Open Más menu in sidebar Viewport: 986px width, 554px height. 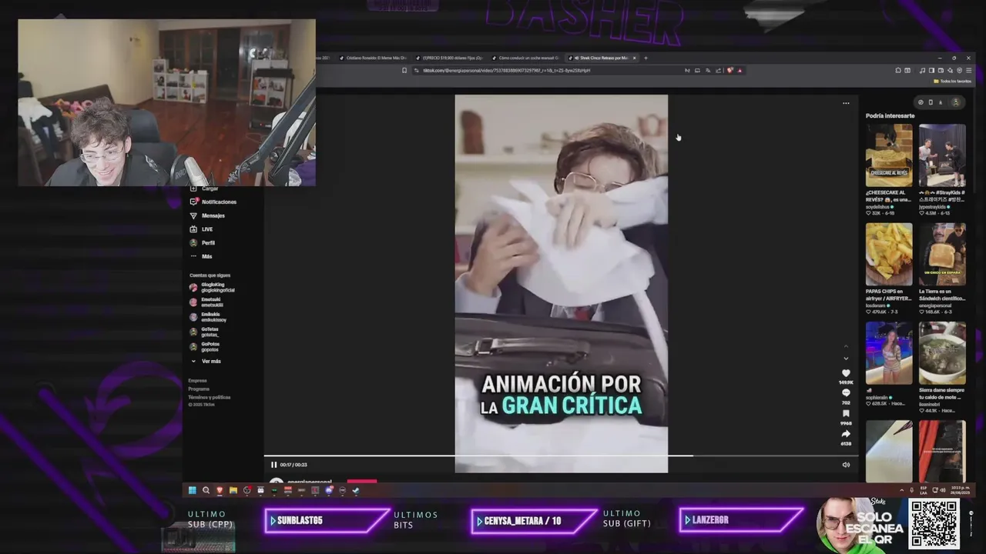(201, 256)
